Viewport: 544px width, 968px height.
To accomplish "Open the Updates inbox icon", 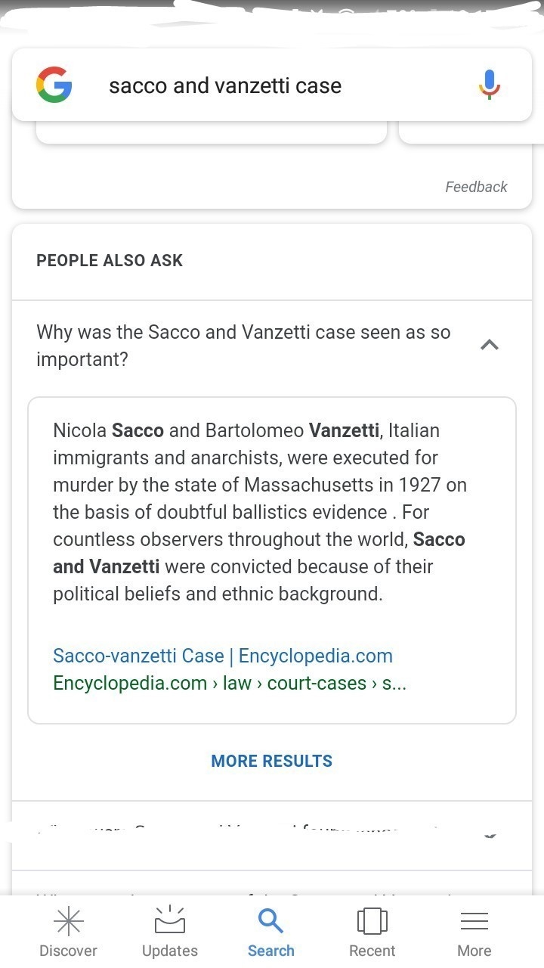I will [170, 920].
